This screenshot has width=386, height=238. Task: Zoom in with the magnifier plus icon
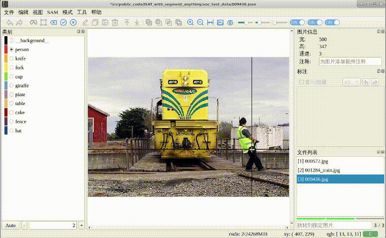coord(191,23)
